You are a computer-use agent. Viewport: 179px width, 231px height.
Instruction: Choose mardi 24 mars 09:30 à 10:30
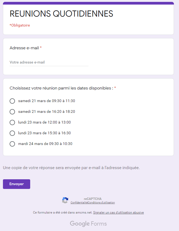[x=12, y=144]
